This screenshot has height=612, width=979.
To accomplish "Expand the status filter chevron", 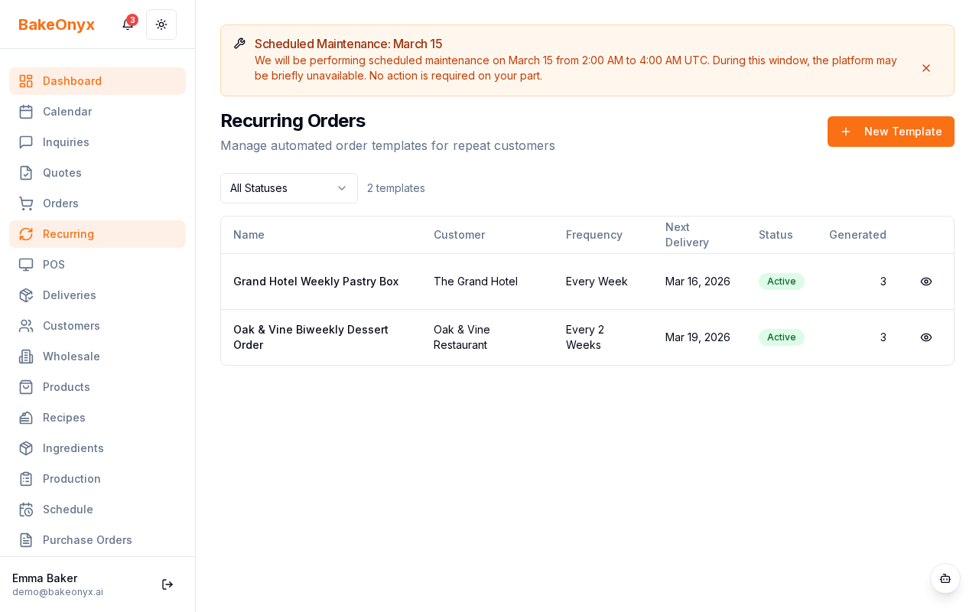I will (x=342, y=188).
